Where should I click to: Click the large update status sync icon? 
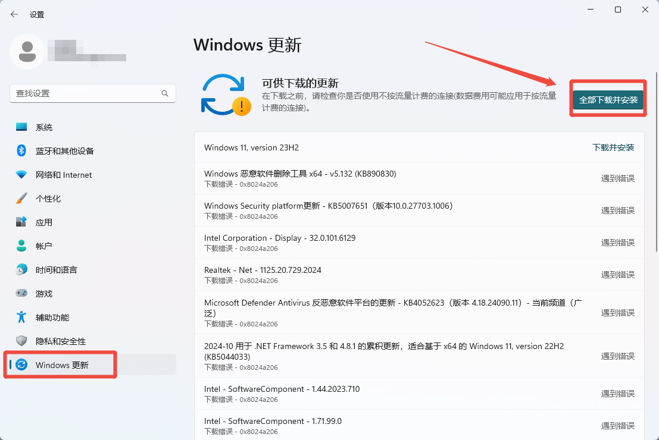click(x=226, y=95)
